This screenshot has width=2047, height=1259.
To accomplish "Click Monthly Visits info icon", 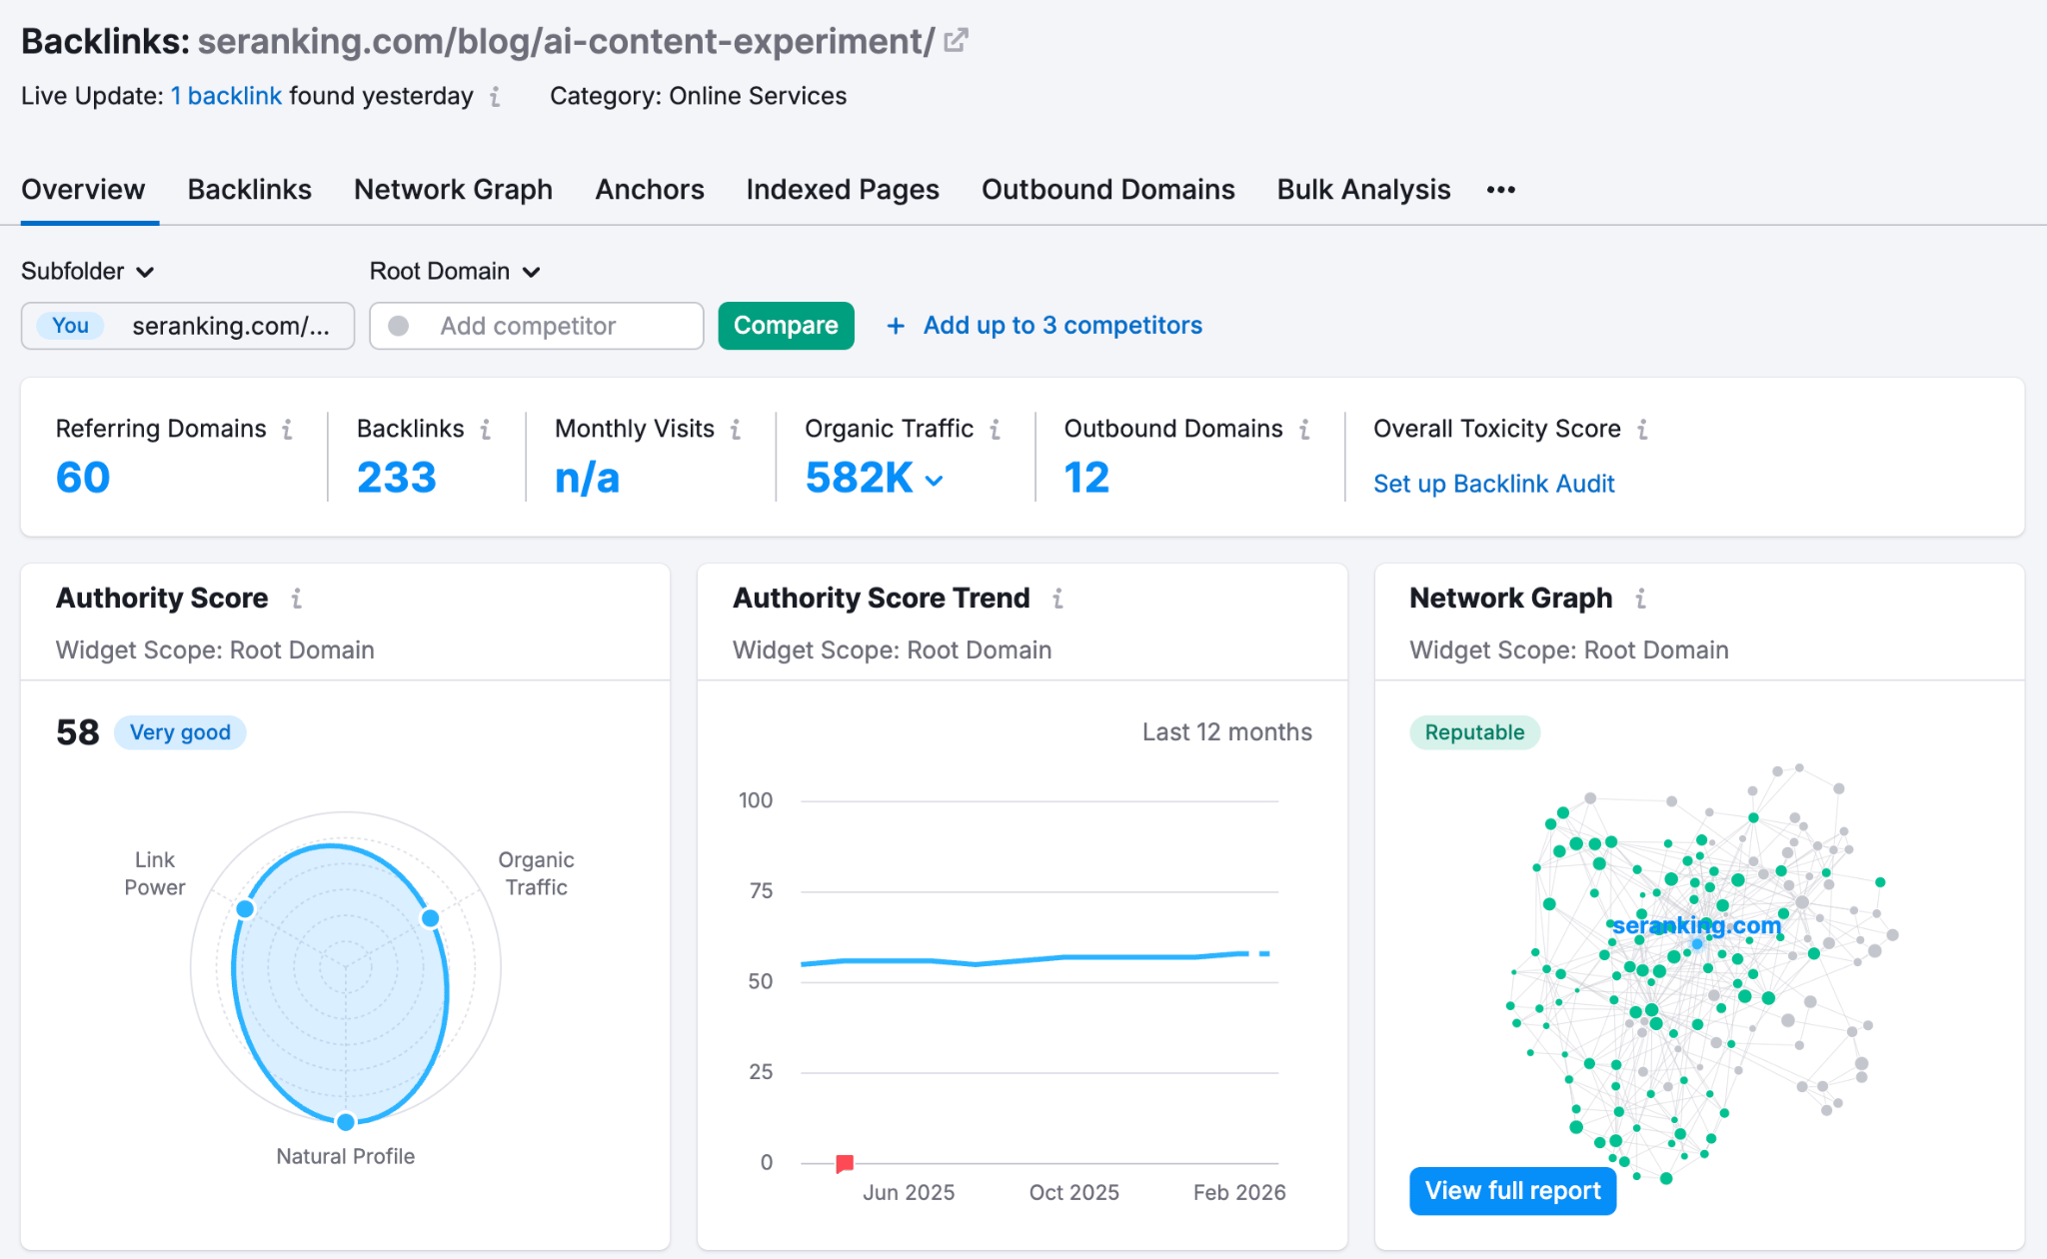I will click(736, 430).
